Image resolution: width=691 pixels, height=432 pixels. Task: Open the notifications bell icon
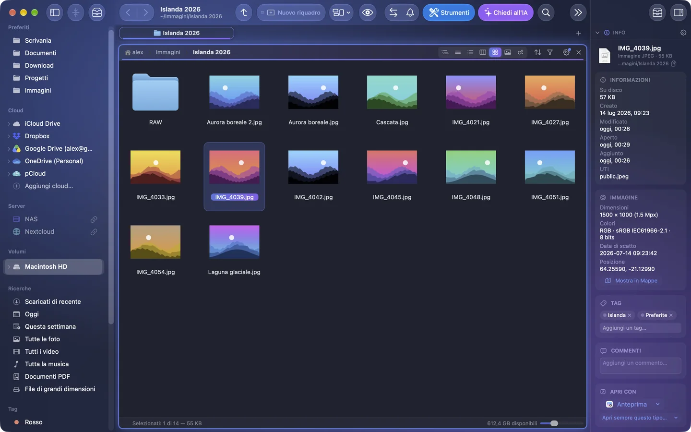point(410,12)
